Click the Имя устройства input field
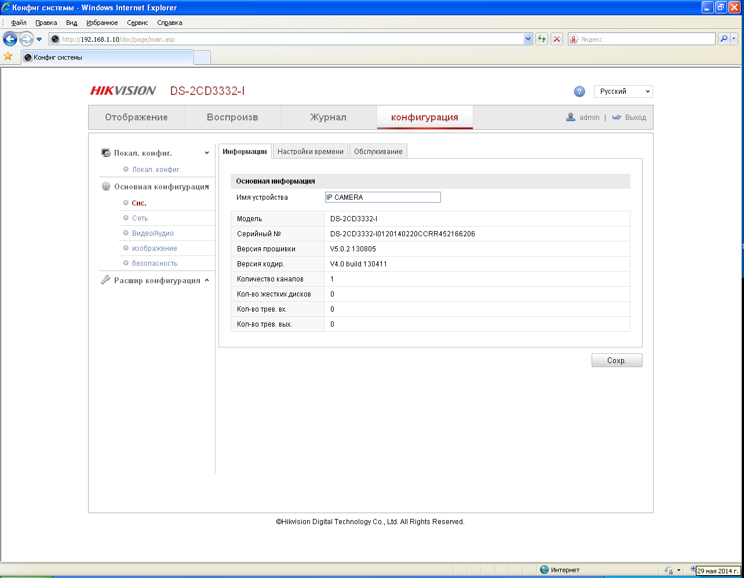This screenshot has height=578, width=744. (382, 197)
